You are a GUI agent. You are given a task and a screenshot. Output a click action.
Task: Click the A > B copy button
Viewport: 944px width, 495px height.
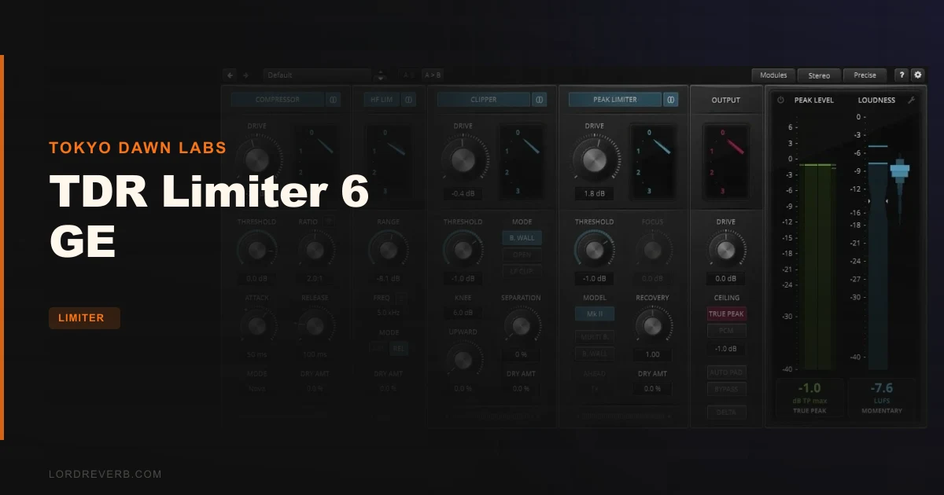pyautogui.click(x=433, y=75)
